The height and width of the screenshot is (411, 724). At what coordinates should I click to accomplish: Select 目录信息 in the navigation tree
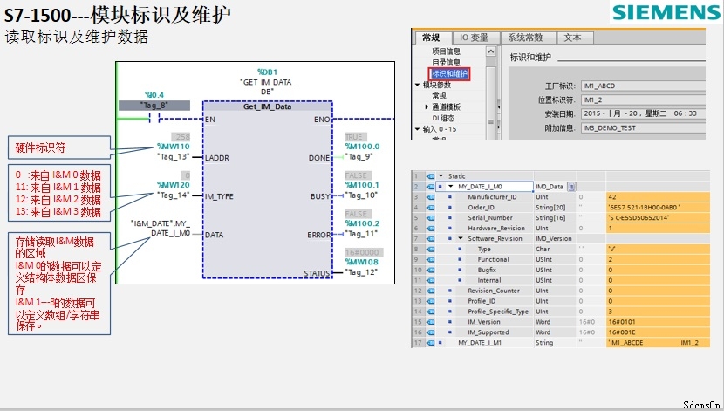coord(446,62)
